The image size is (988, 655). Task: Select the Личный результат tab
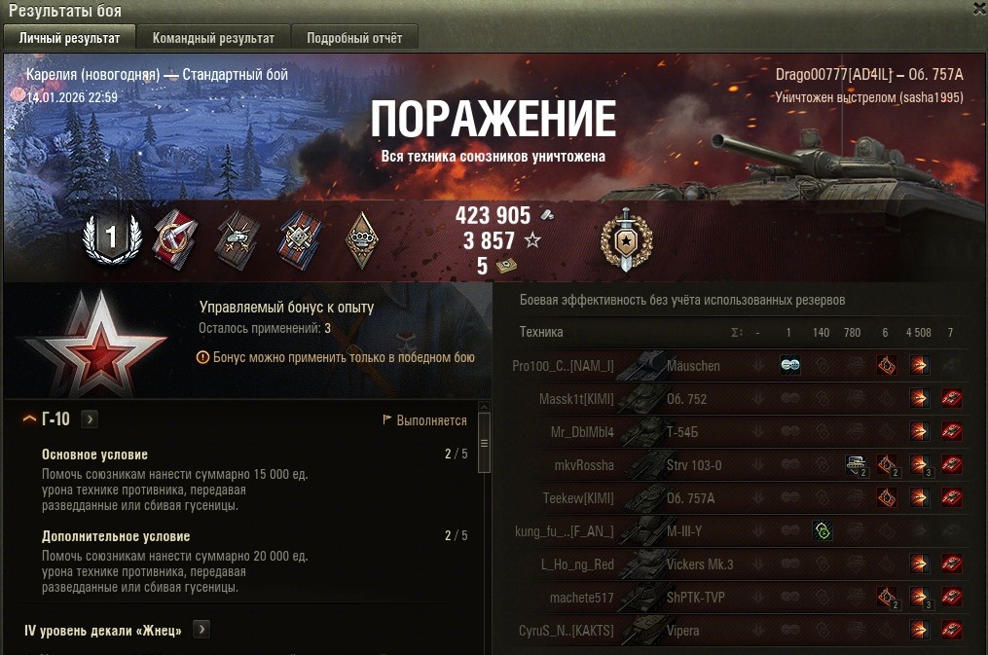coord(69,38)
